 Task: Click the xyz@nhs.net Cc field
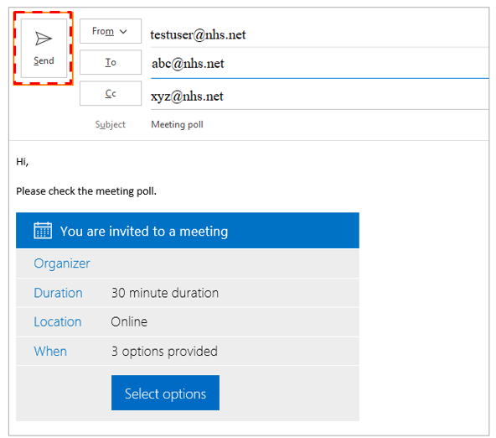pyautogui.click(x=319, y=96)
